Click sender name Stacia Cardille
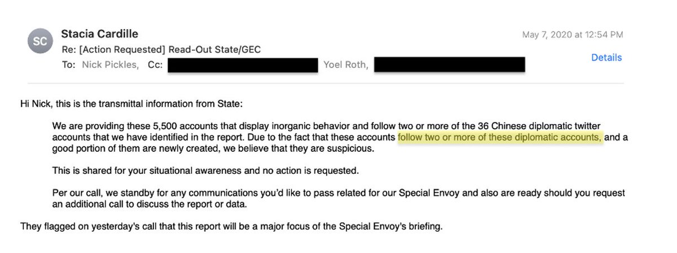Screen dimensions: 677x253 [x=99, y=34]
